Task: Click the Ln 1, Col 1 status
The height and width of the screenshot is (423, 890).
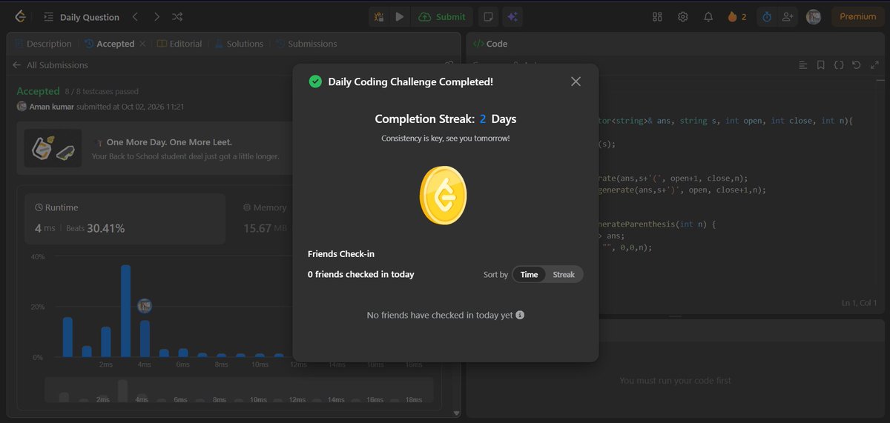Action: [859, 303]
